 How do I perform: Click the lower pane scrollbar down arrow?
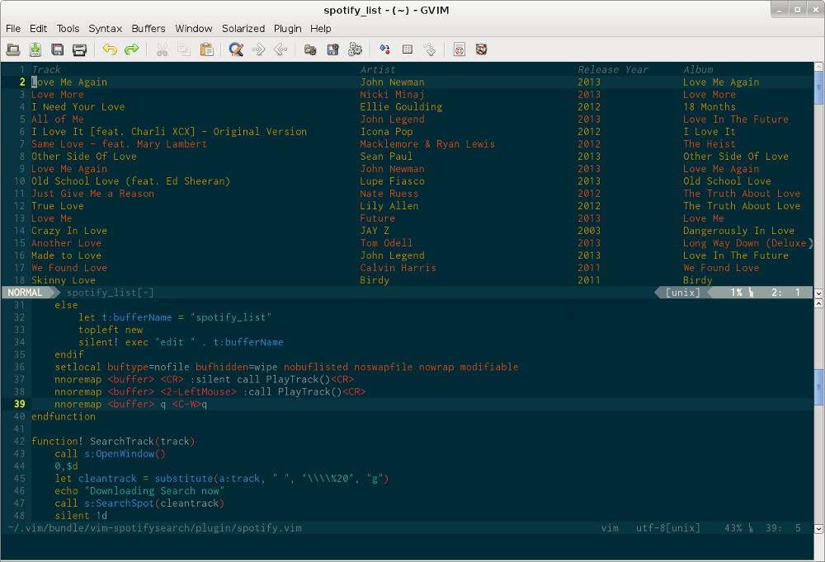[818, 528]
